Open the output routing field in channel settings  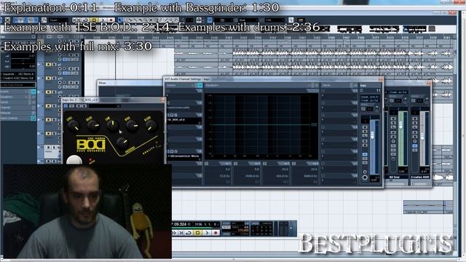[370, 100]
